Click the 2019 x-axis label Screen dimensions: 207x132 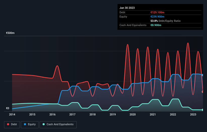pyautogui.click(x=113, y=114)
